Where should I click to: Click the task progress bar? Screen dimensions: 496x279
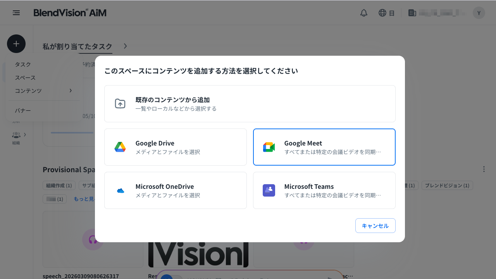point(72,133)
